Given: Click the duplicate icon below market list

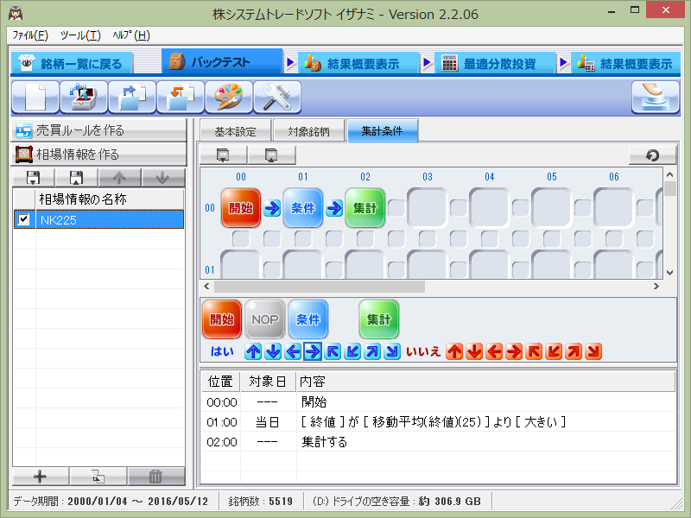Looking at the screenshot, I should coord(98,477).
